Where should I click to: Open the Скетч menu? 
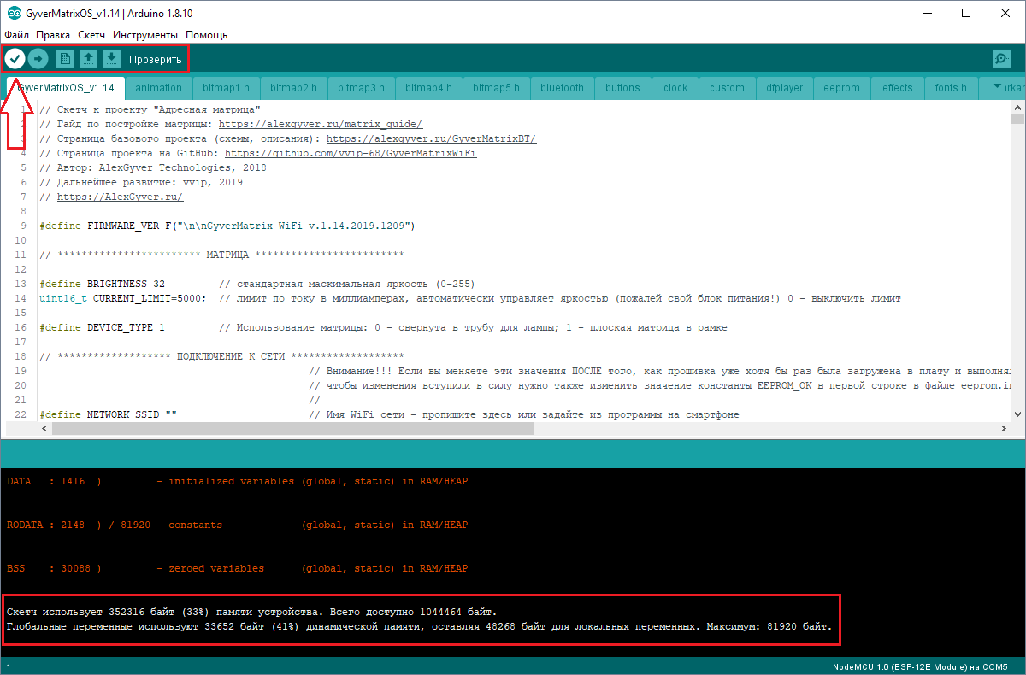coord(91,35)
